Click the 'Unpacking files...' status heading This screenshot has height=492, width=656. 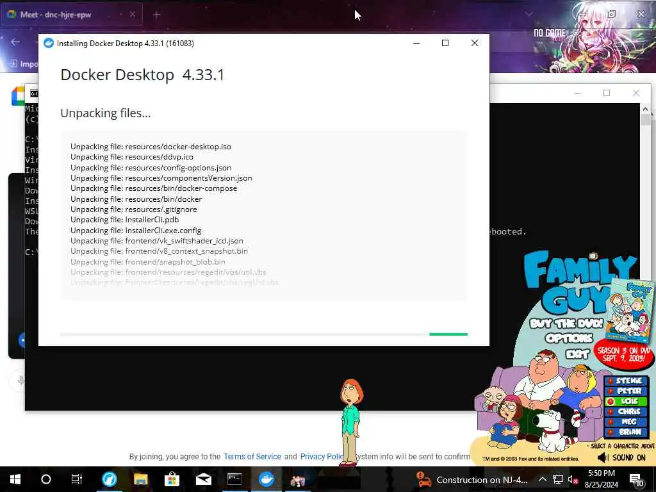pos(106,113)
